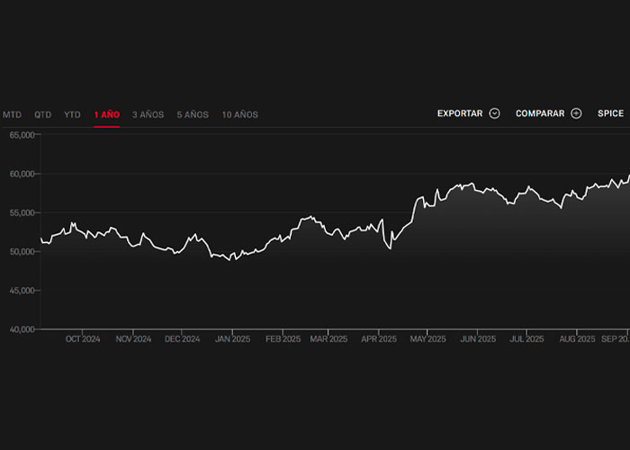Click the circled plus icon beside COMPARAR

[x=576, y=114]
